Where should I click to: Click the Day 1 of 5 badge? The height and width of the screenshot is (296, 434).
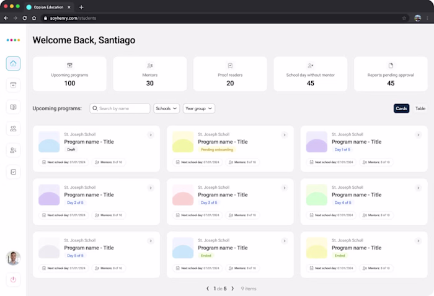coord(342,149)
